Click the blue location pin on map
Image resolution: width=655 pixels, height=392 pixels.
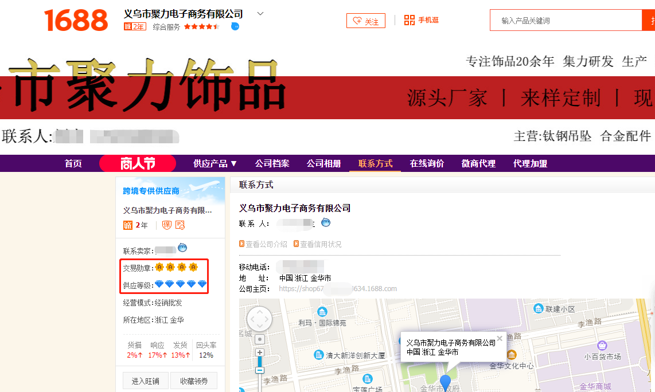pos(446,383)
